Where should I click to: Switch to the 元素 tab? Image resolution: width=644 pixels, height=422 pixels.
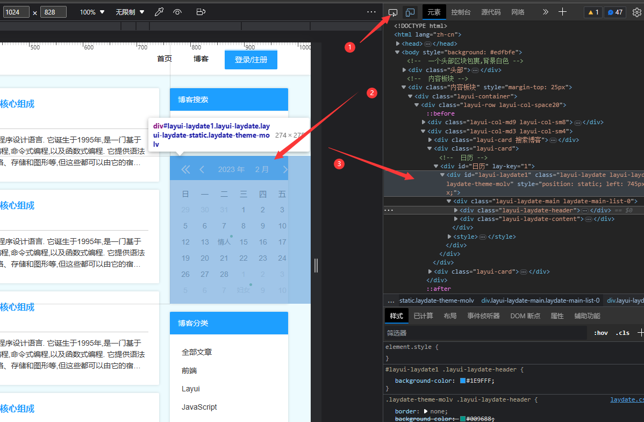tap(434, 12)
